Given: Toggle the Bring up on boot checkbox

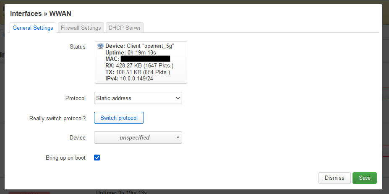Looking at the screenshot, I should tap(97, 158).
